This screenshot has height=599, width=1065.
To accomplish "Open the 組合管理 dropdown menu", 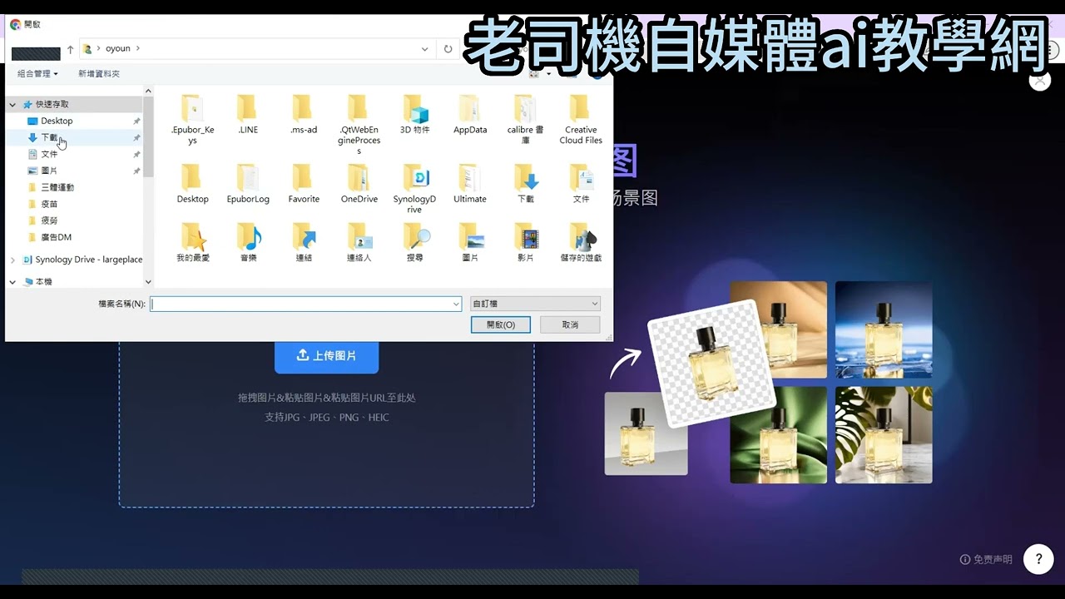I will (x=37, y=74).
